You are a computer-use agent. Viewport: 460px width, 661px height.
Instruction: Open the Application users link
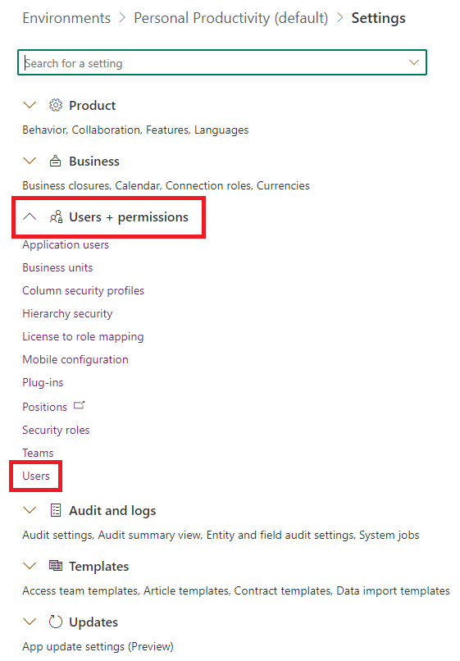[x=66, y=245]
